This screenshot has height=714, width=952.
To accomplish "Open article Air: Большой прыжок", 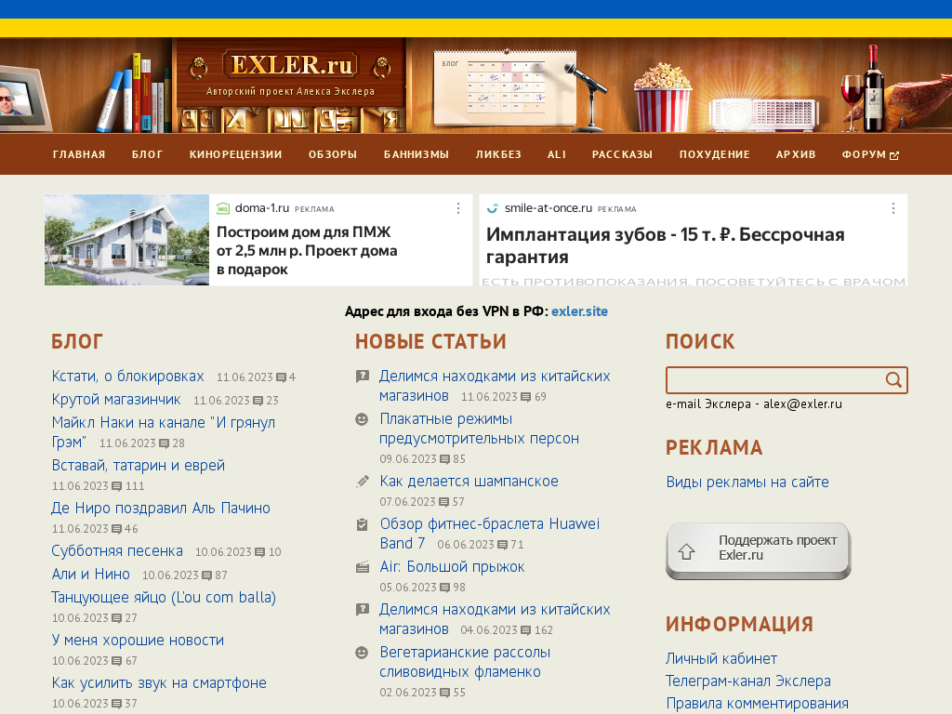I will click(453, 567).
